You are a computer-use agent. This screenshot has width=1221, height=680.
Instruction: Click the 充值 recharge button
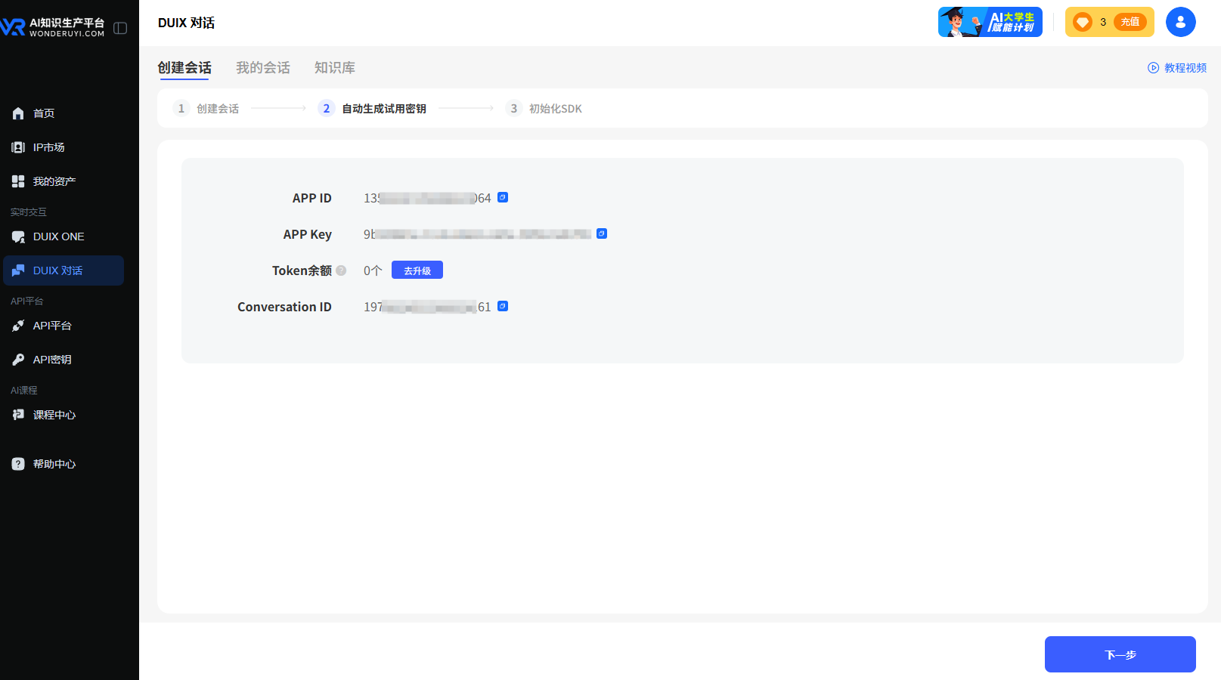tap(1130, 22)
